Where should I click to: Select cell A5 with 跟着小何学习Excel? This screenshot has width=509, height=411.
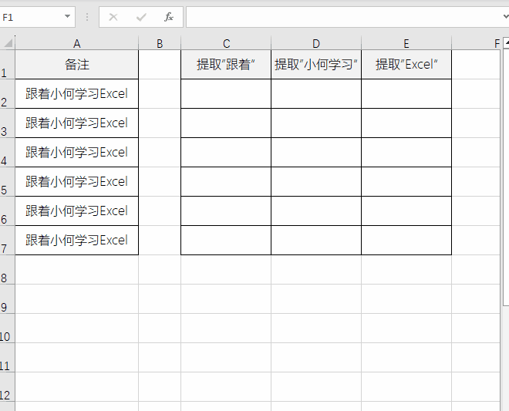(x=77, y=181)
